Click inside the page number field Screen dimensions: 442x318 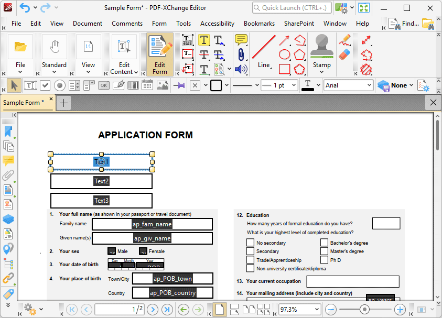pos(120,309)
